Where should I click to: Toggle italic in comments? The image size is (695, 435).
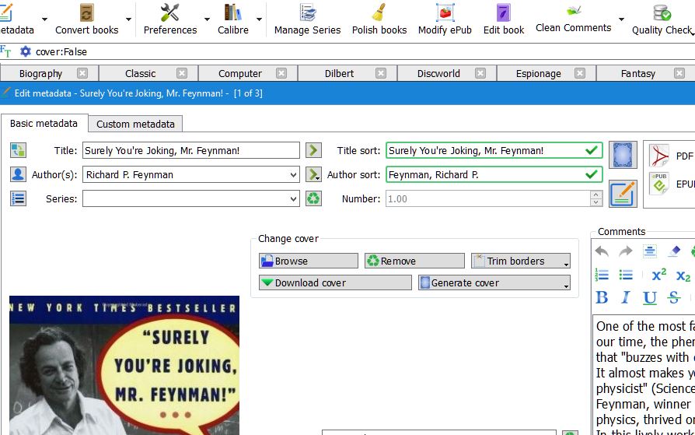coord(625,297)
